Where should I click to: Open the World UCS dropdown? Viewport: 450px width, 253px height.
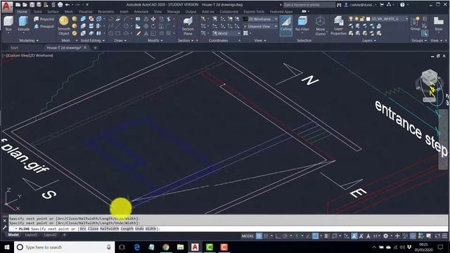[x=226, y=33]
